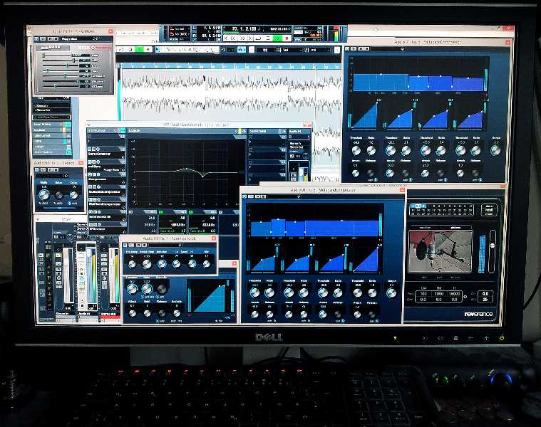541x427 pixels.
Task: Click the Stereo Out routing in Inspector
Action: point(51,110)
